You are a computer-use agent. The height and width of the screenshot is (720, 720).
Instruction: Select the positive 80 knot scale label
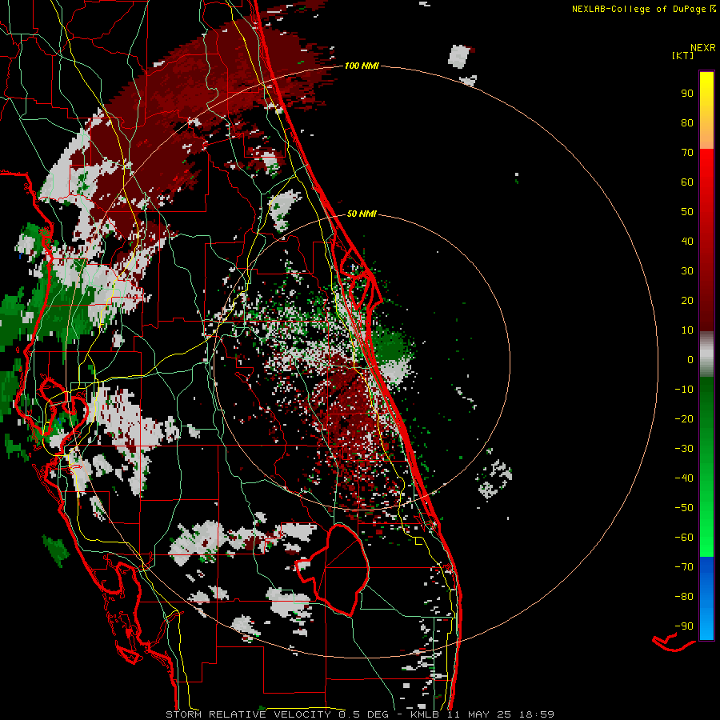pyautogui.click(x=687, y=122)
